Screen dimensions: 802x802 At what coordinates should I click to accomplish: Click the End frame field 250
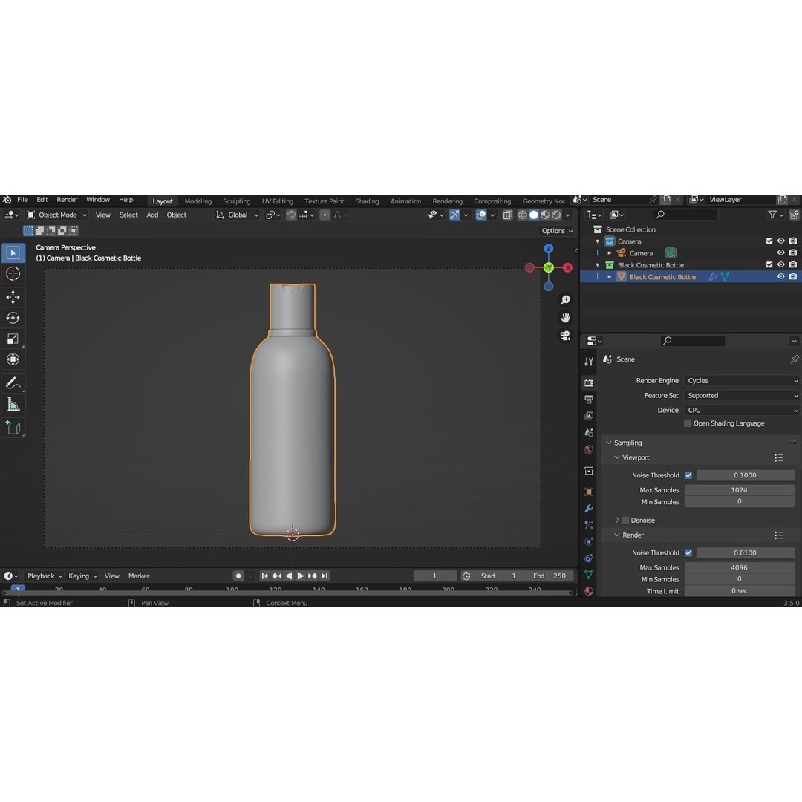click(x=550, y=576)
